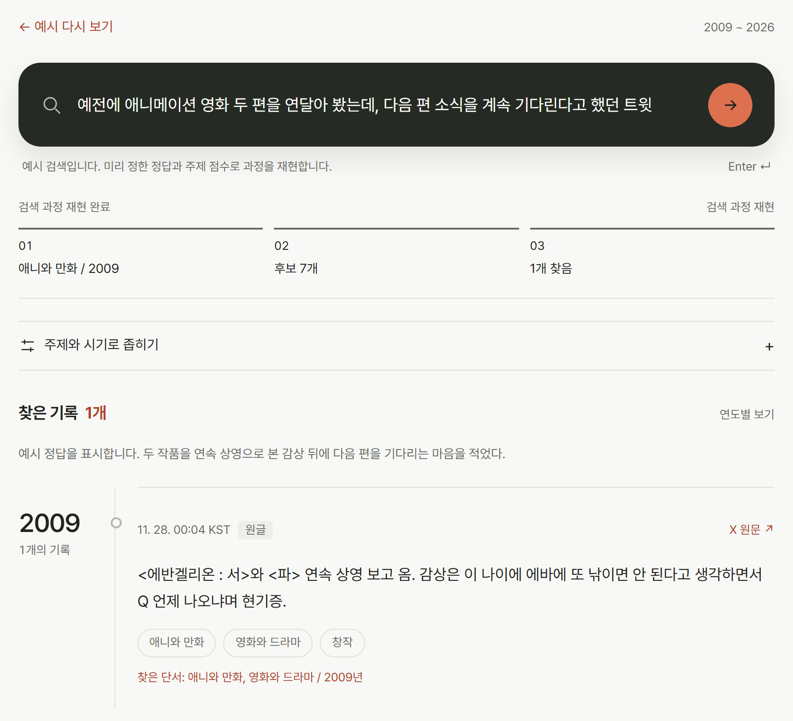The width and height of the screenshot is (793, 721).
Task: Click '찾은 기록 1개' heading
Action: (x=63, y=413)
